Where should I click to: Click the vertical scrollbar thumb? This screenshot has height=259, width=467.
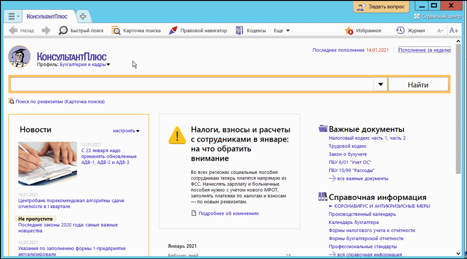point(458,109)
